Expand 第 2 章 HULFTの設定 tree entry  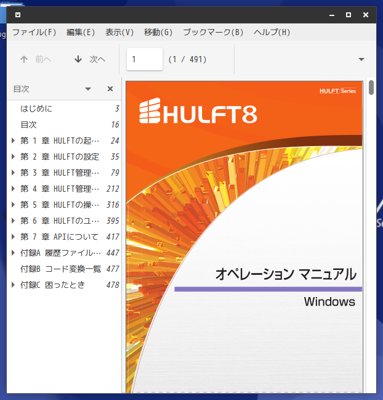tap(14, 157)
